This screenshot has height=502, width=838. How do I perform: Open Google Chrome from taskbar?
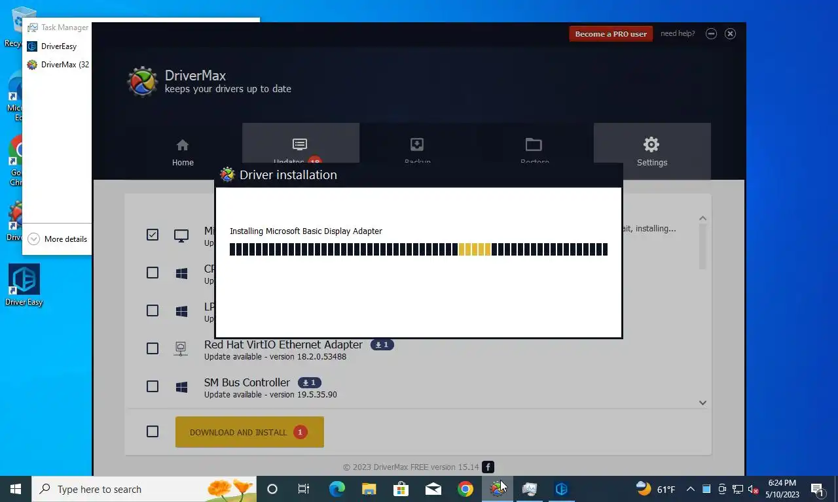(x=465, y=489)
